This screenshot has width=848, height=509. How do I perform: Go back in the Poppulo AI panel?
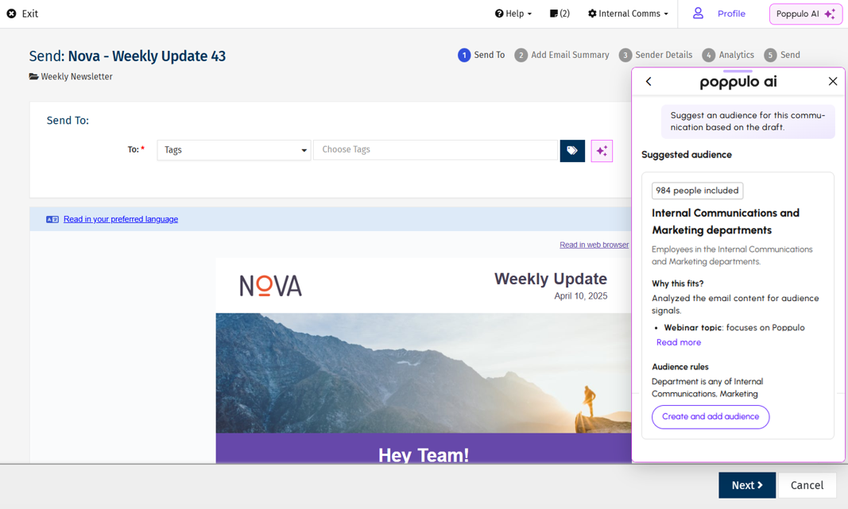click(649, 82)
